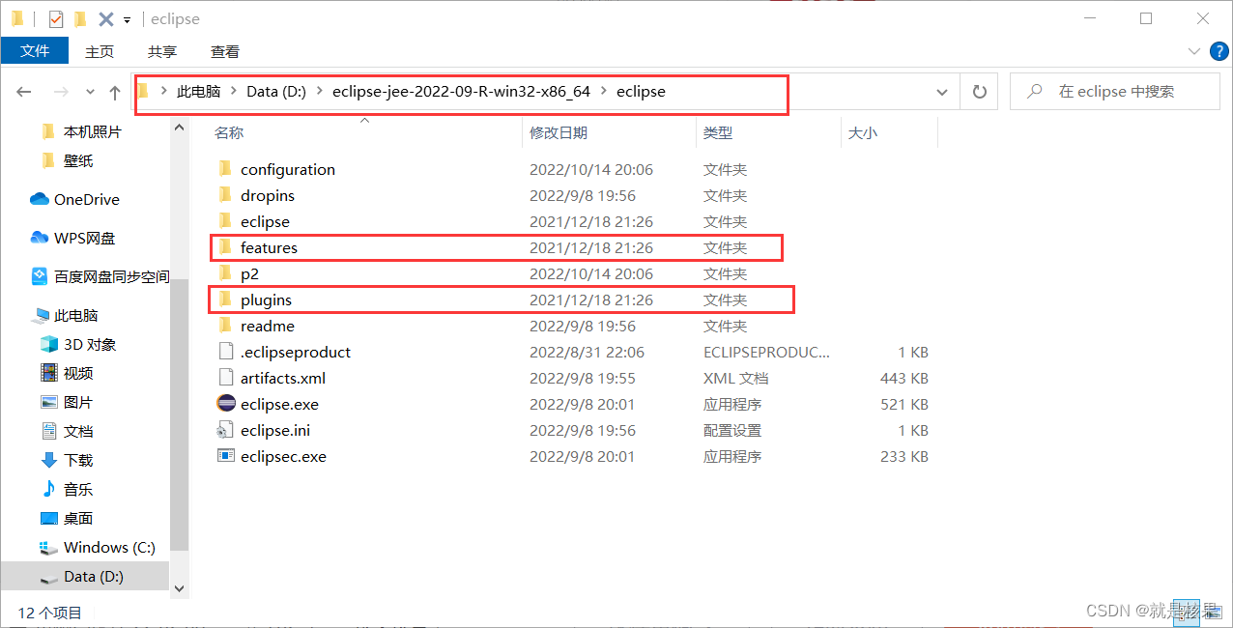Click eclipse-jee-2022-09-R-win32-x86_64 in address path
Screen dimensions: 1233x628
[461, 92]
